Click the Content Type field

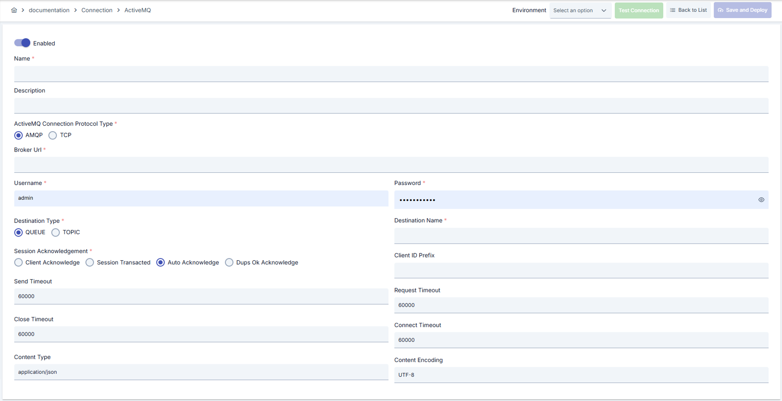[201, 372]
